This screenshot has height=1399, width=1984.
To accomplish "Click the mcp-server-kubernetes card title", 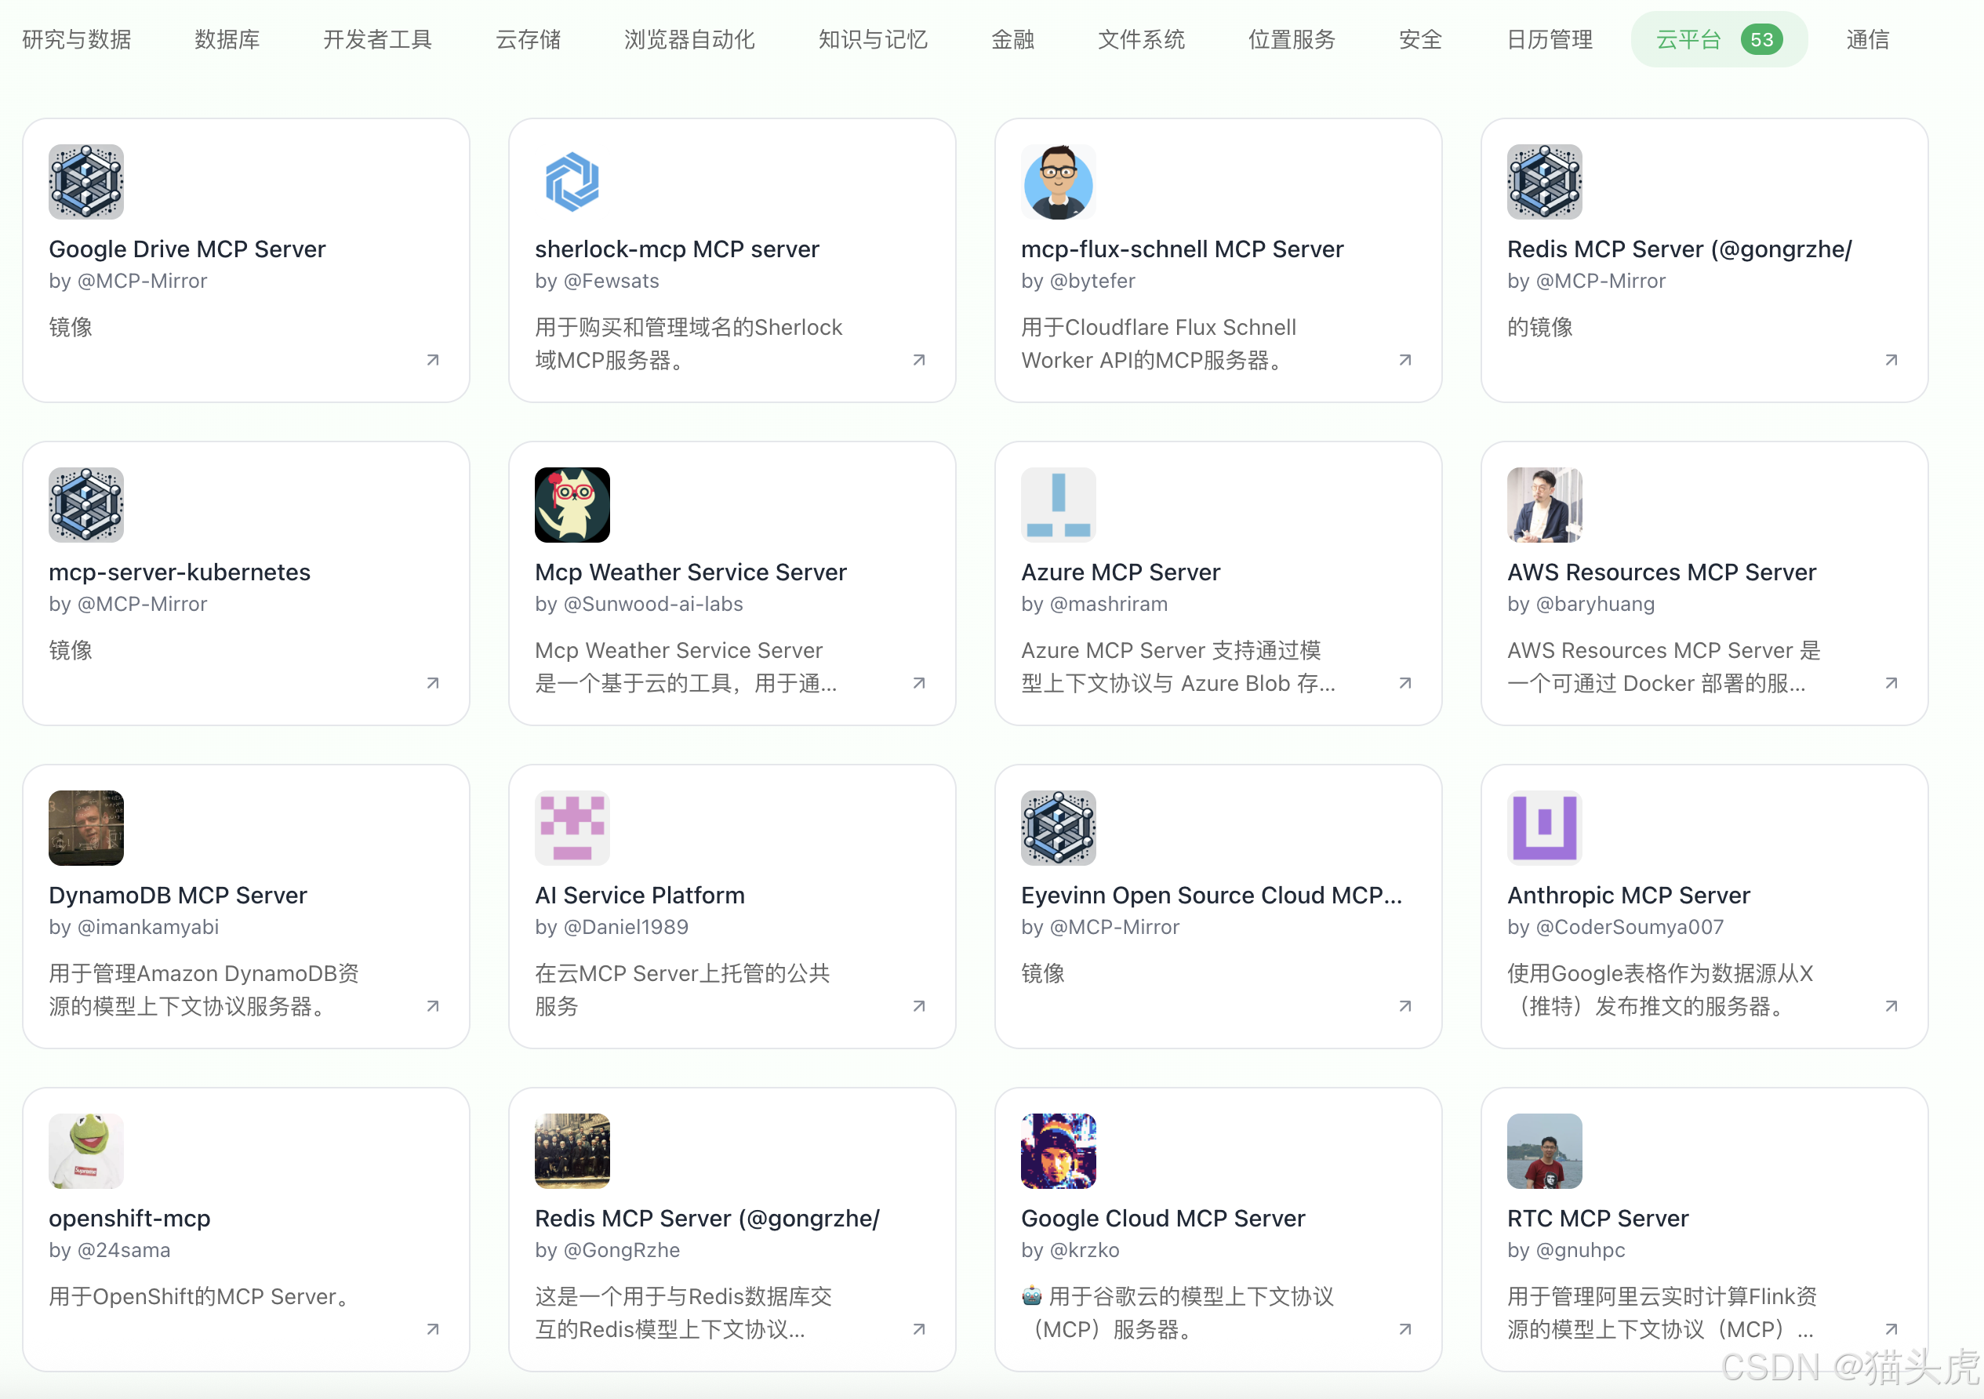I will tap(179, 572).
